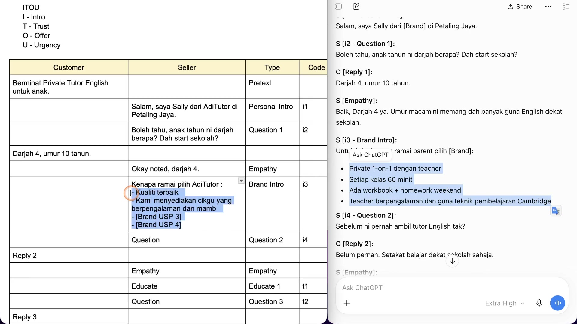This screenshot has height=324, width=577.
Task: Click the 'Darjah 4, umur 10 tahun.' customer cell
Action: click(69, 153)
